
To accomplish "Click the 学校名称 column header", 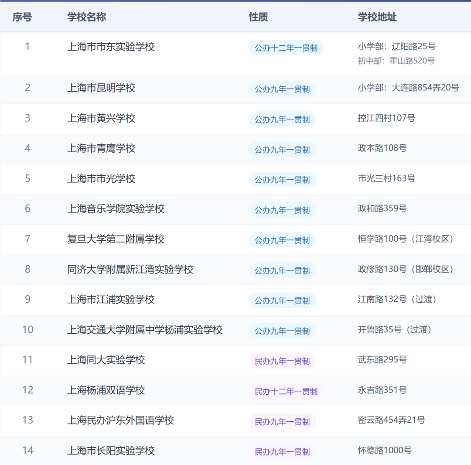I will (86, 17).
